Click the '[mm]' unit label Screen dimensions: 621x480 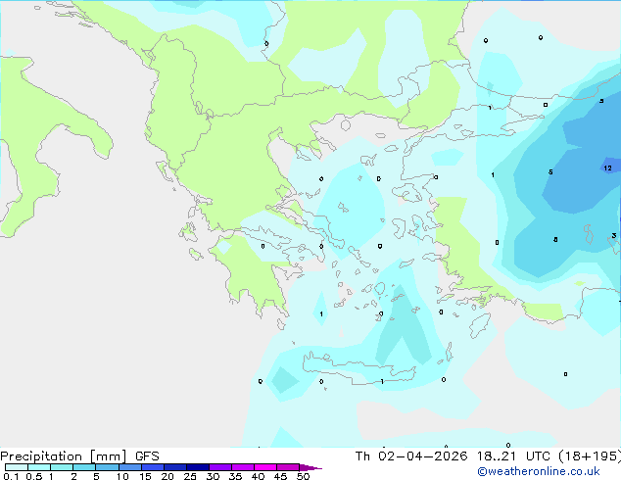click(x=108, y=456)
